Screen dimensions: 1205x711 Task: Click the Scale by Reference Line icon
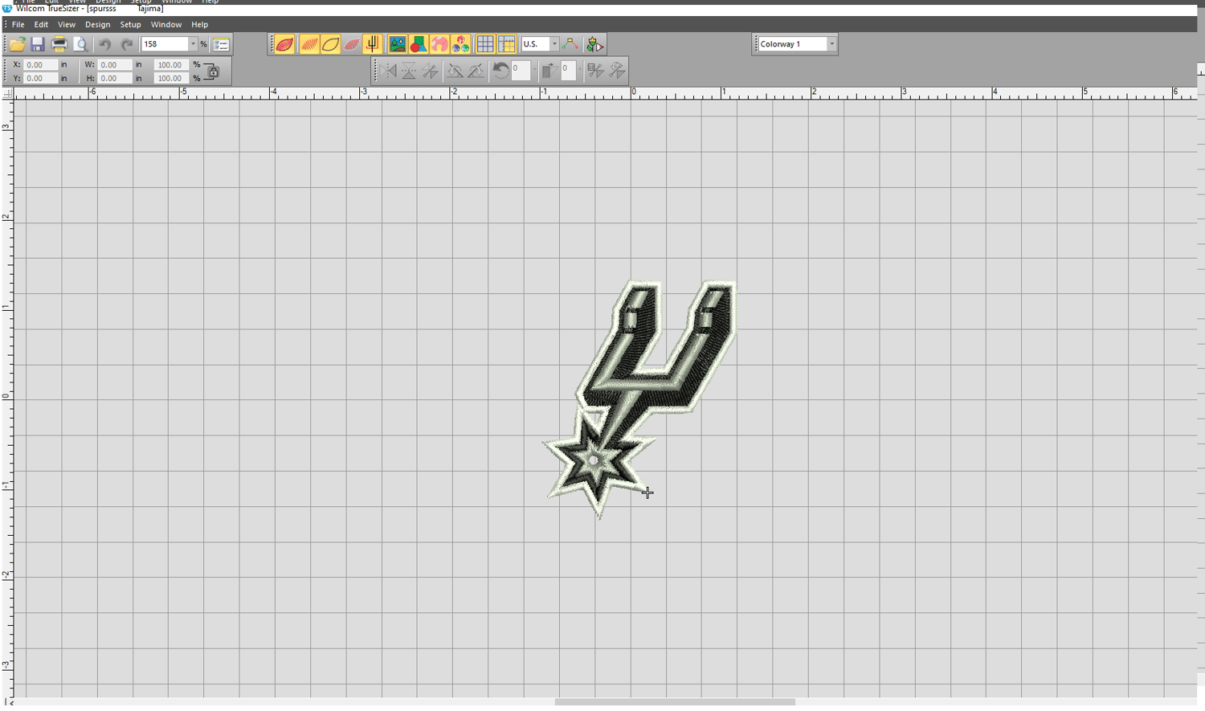[595, 71]
